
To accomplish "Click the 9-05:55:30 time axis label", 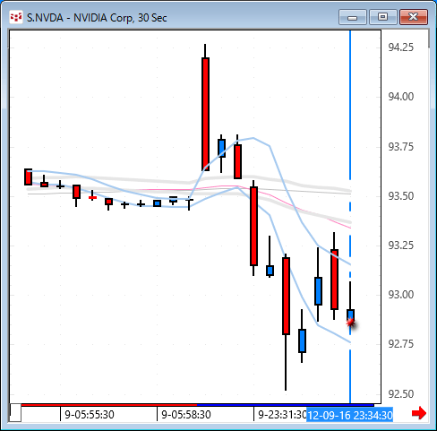I will (x=90, y=415).
